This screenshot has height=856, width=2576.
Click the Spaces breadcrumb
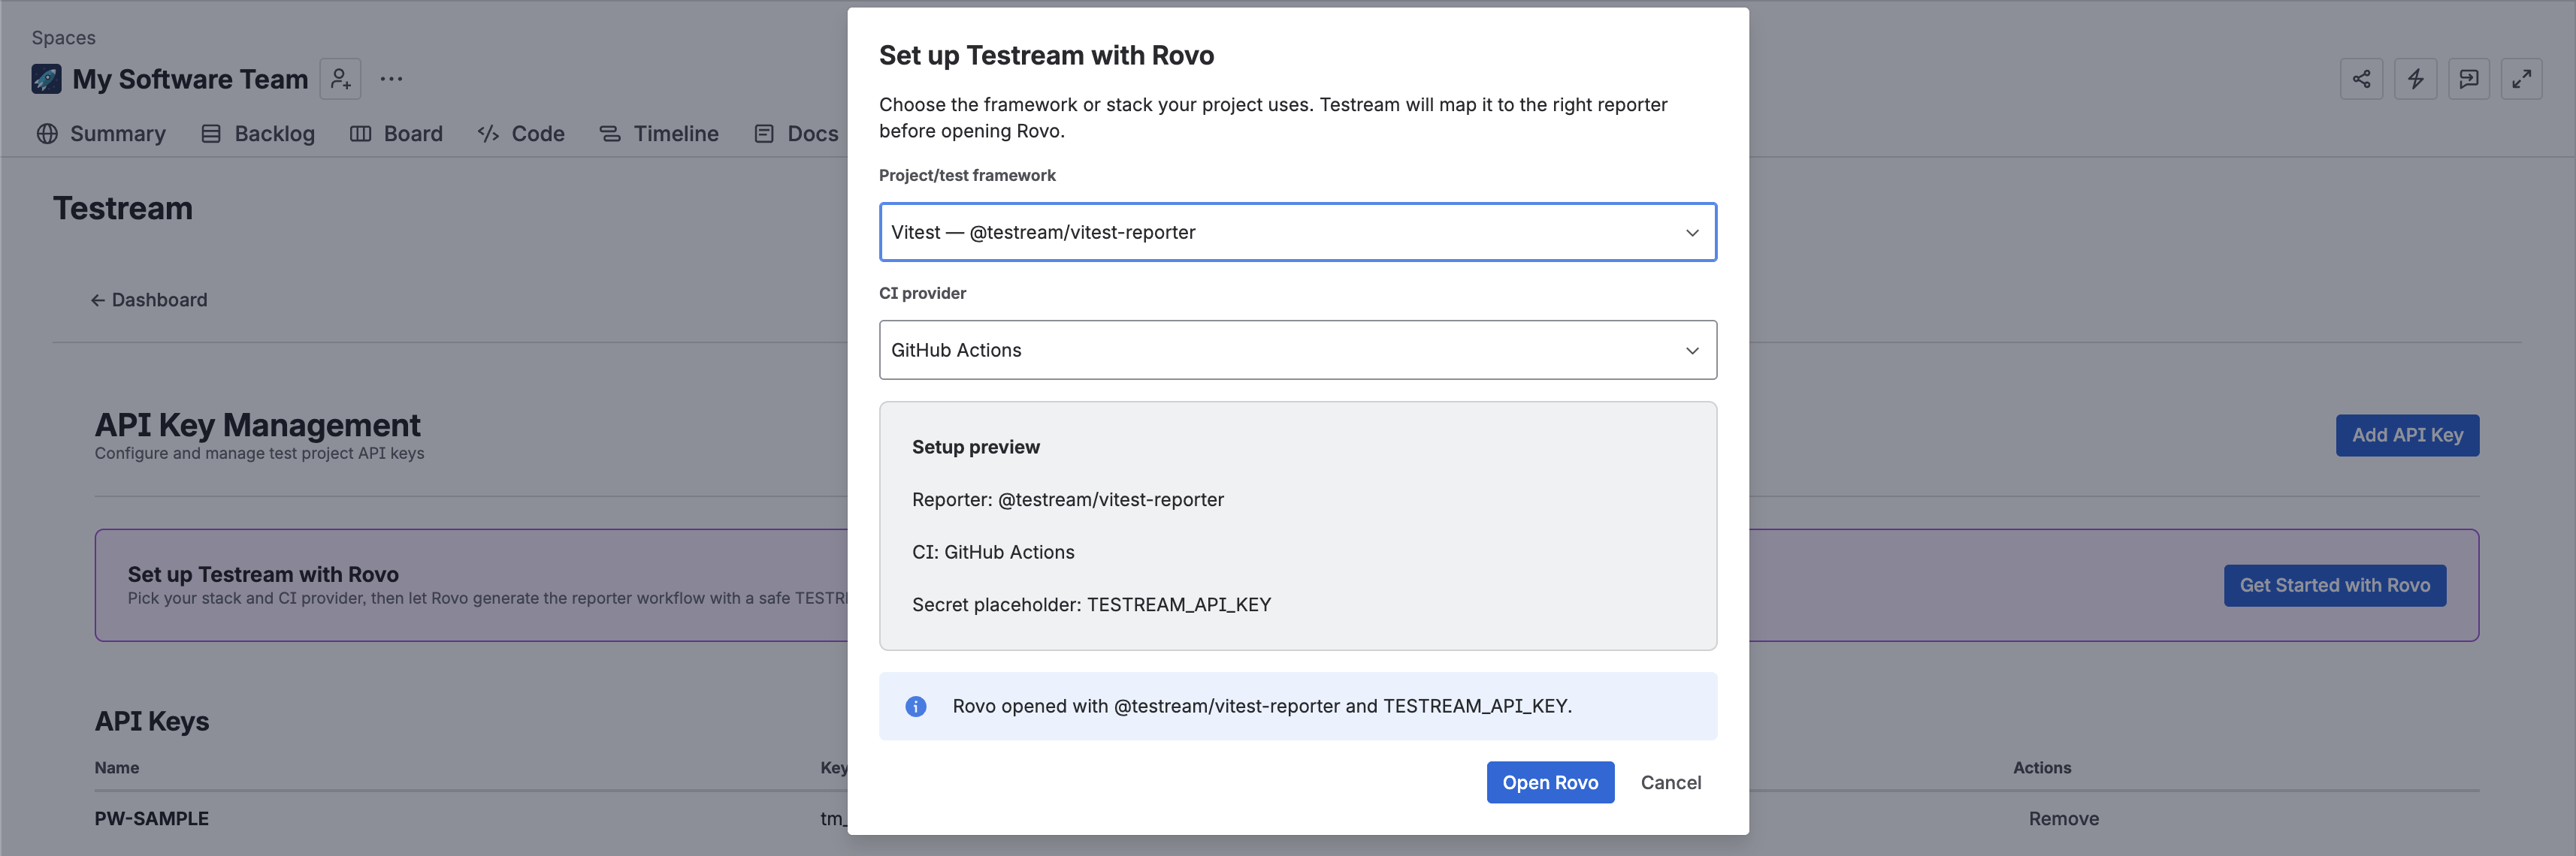pyautogui.click(x=63, y=38)
